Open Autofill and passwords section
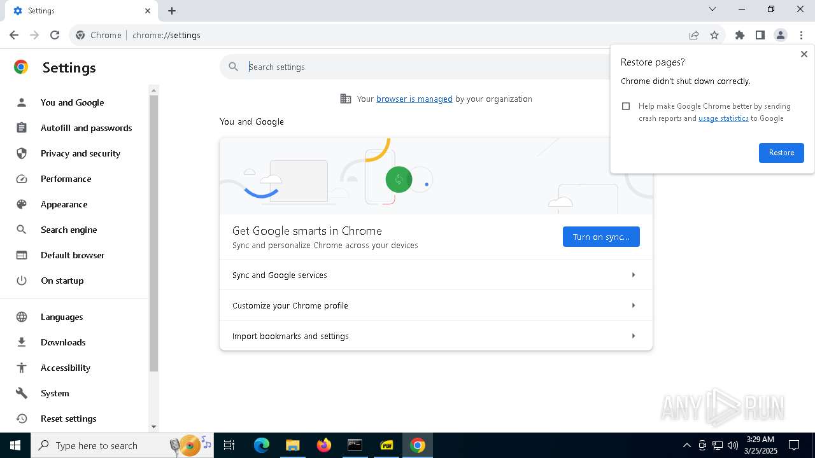 [x=86, y=128]
